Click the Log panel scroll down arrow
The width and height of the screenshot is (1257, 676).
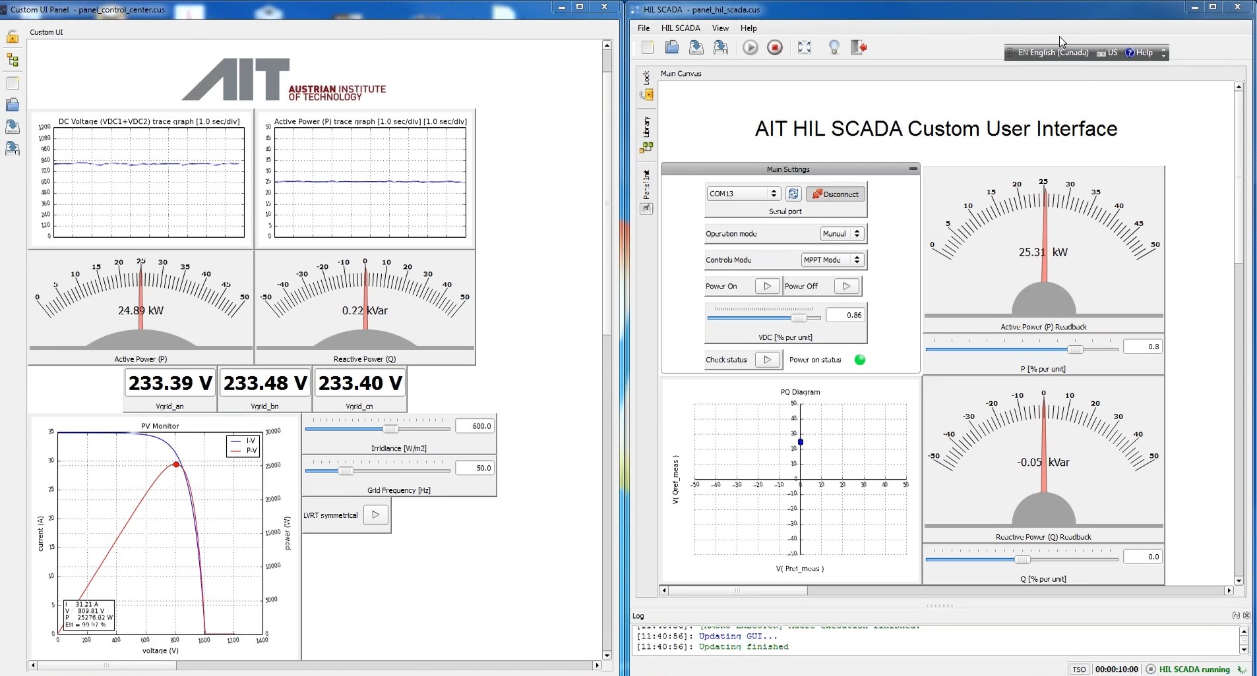click(x=1244, y=650)
